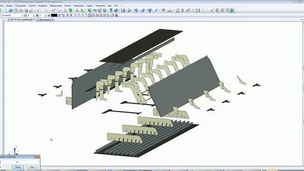Open the Настройка menu
Screen dimensions: 304x171
tap(100, 6)
